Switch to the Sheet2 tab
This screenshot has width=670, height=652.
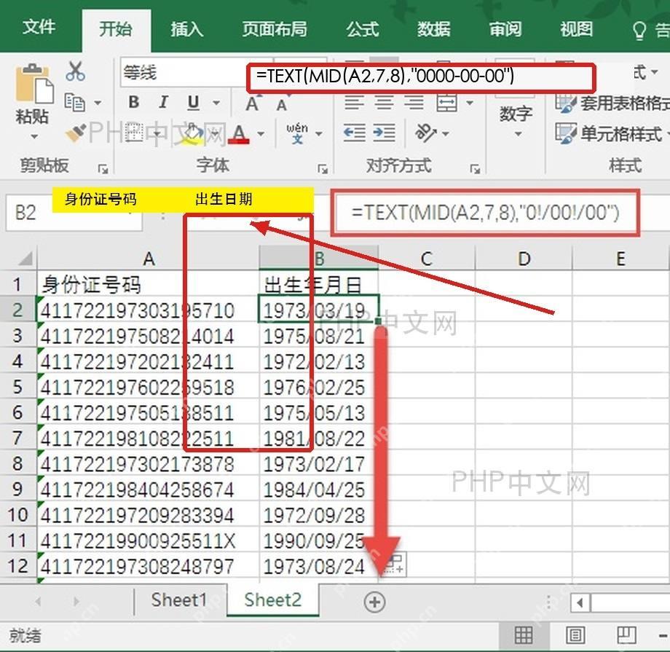[272, 600]
